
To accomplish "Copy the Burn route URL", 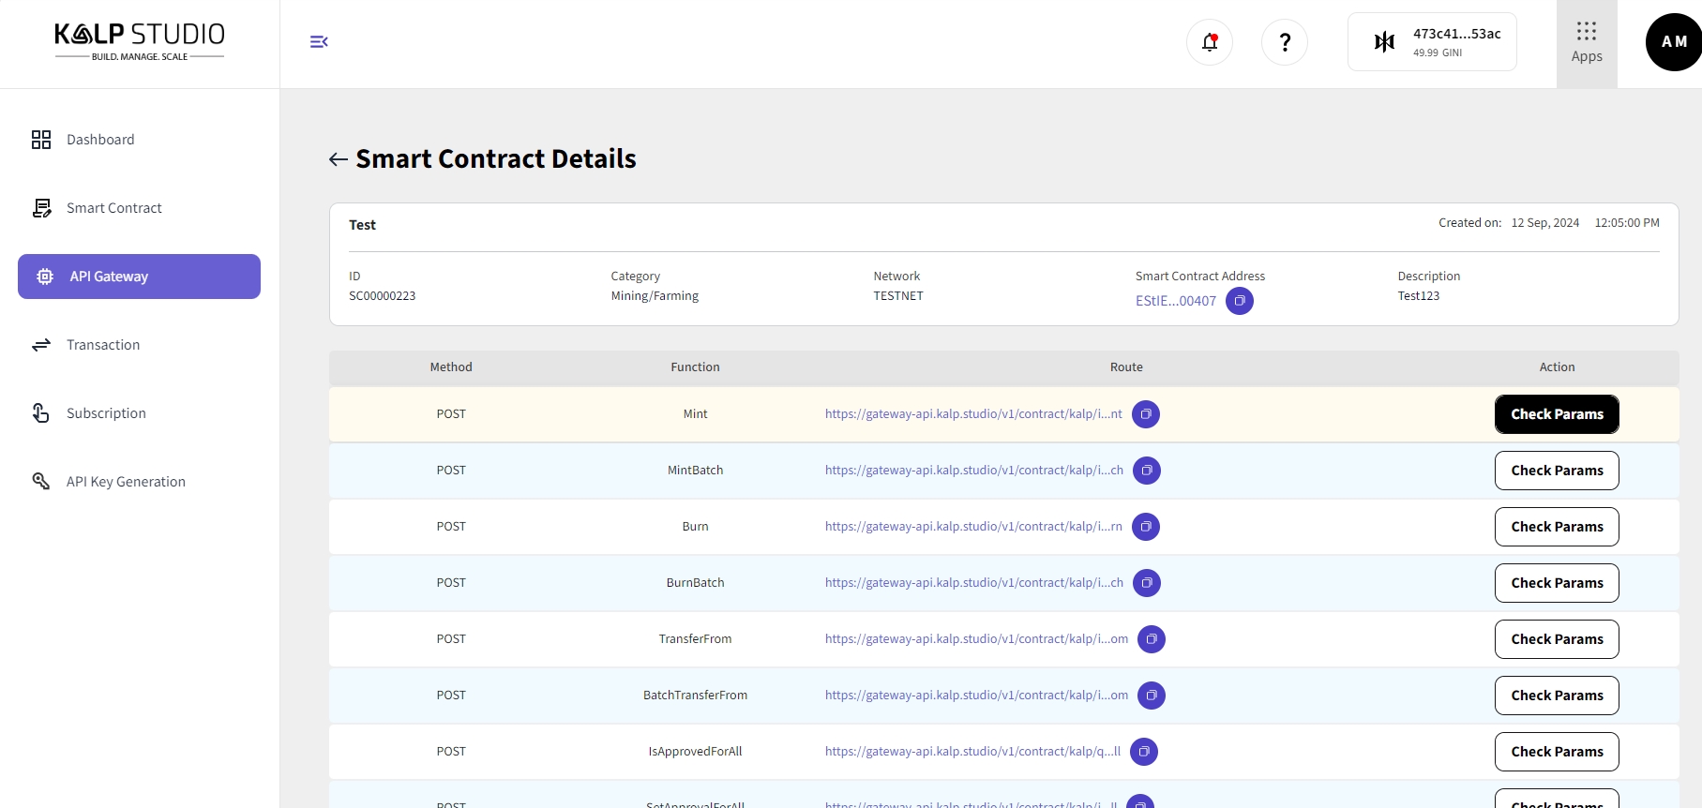I will (x=1145, y=527).
